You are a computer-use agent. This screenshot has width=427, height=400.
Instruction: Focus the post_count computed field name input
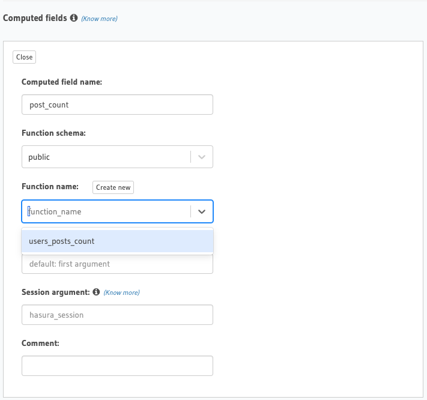pyautogui.click(x=117, y=105)
